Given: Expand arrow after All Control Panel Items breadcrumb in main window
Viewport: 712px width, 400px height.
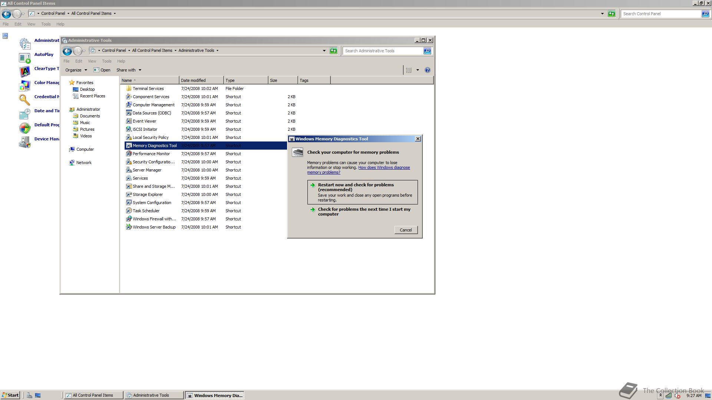Looking at the screenshot, I should click(x=115, y=13).
